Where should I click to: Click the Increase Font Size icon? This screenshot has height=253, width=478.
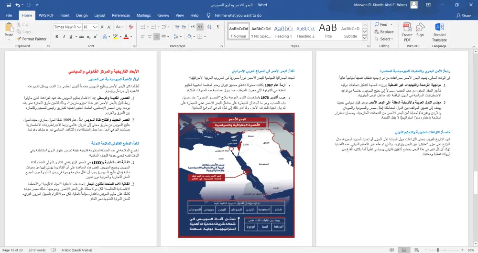pos(102,27)
